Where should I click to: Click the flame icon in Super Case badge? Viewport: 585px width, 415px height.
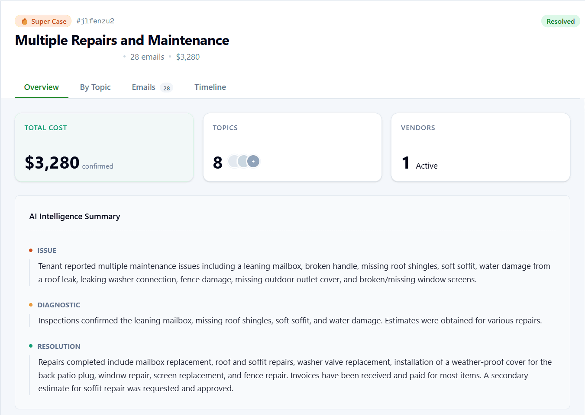[25, 21]
